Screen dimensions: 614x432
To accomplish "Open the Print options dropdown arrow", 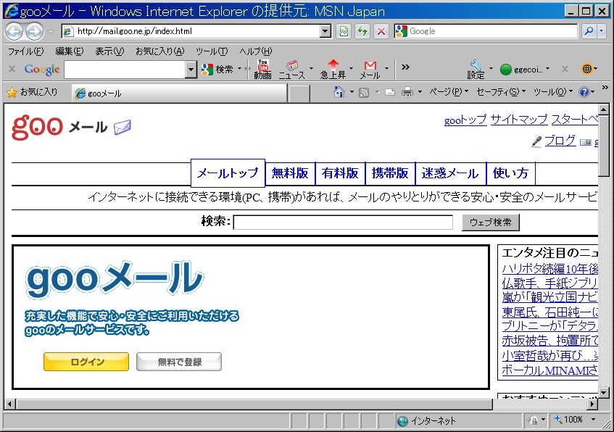I will click(420, 93).
